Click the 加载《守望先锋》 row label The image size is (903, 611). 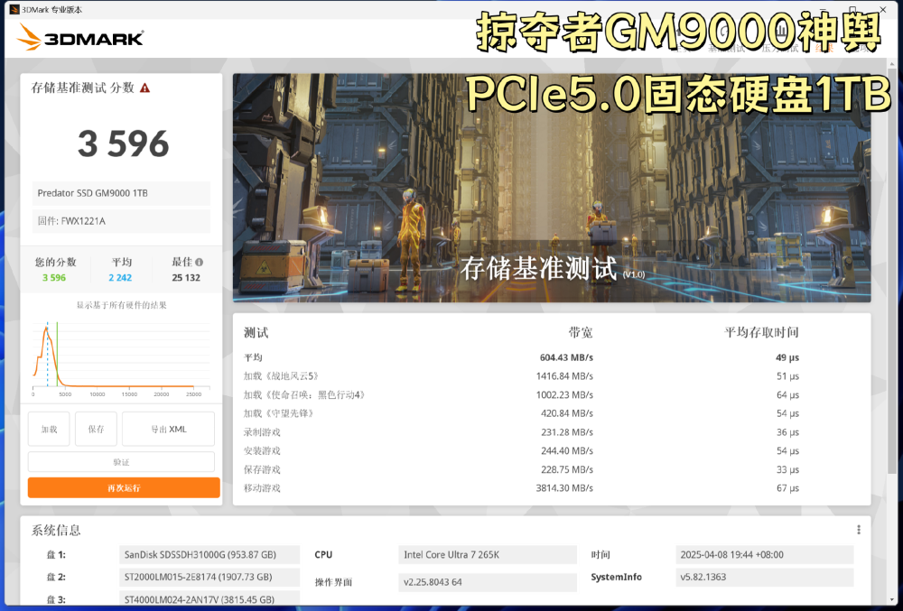point(278,413)
